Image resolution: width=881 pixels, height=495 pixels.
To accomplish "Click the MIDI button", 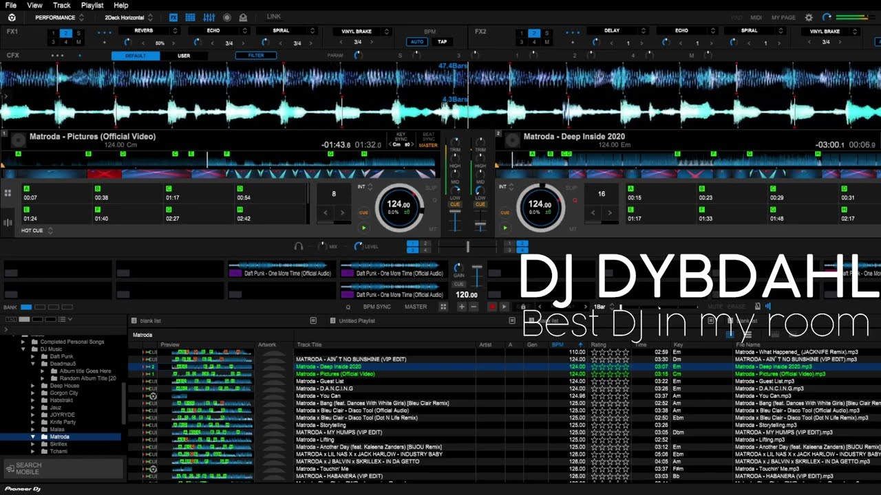I will [756, 17].
